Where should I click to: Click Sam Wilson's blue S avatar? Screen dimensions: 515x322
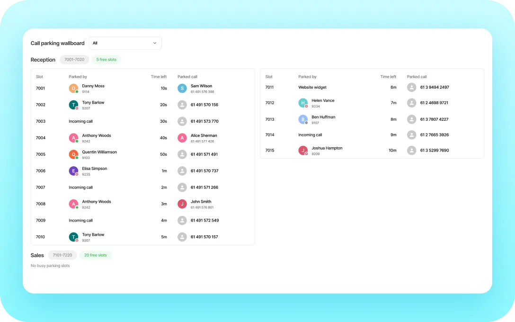pyautogui.click(x=182, y=89)
